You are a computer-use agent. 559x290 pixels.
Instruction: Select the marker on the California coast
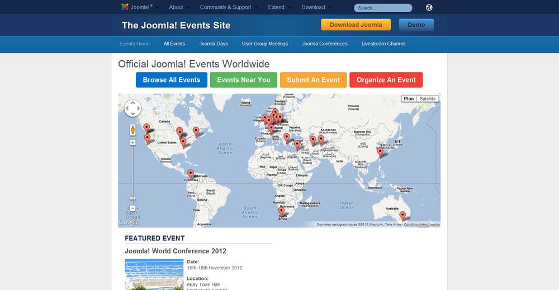click(147, 139)
